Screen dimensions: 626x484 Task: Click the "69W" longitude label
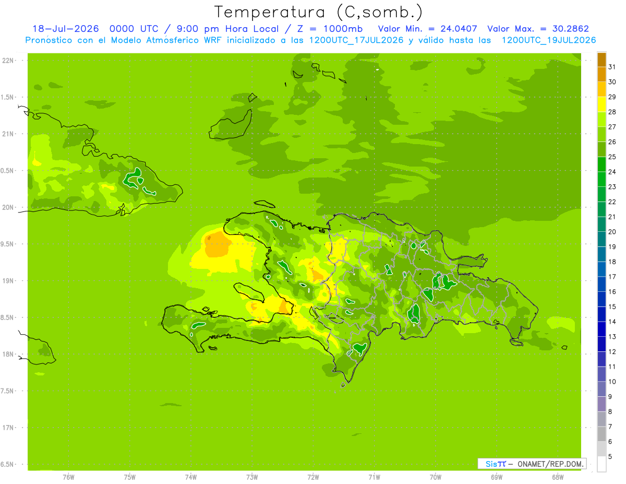click(497, 477)
